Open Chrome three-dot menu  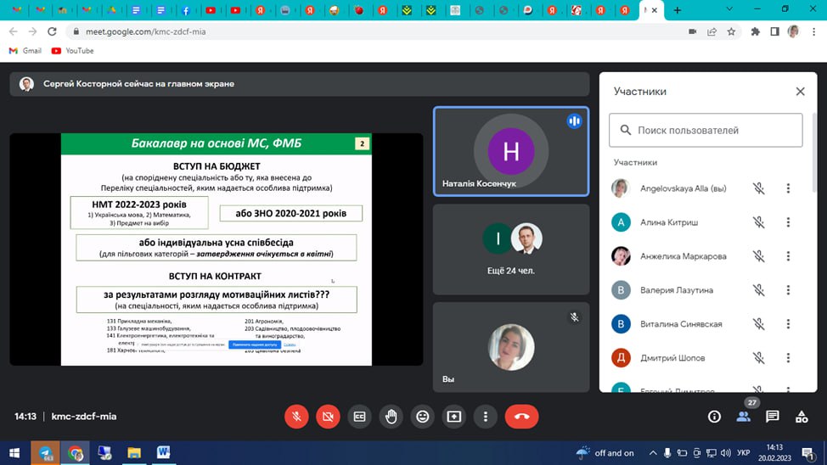(x=813, y=31)
